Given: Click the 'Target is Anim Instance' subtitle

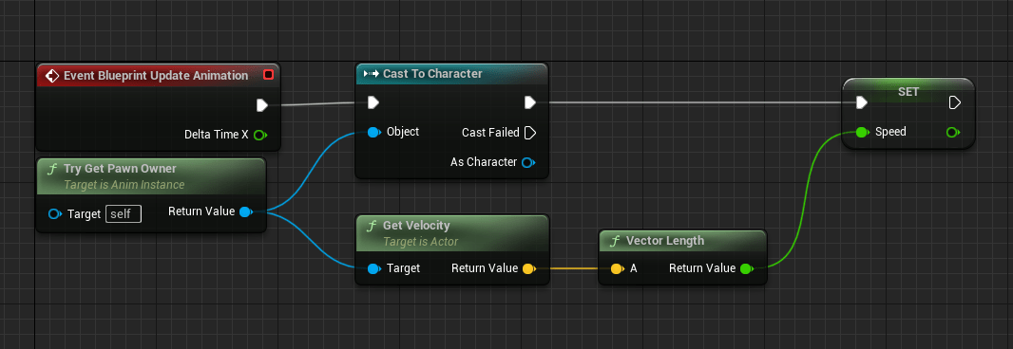Looking at the screenshot, I should point(124,185).
